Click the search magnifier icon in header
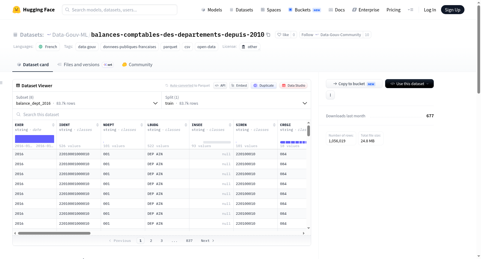Image resolution: width=481 pixels, height=259 pixels. 67,10
